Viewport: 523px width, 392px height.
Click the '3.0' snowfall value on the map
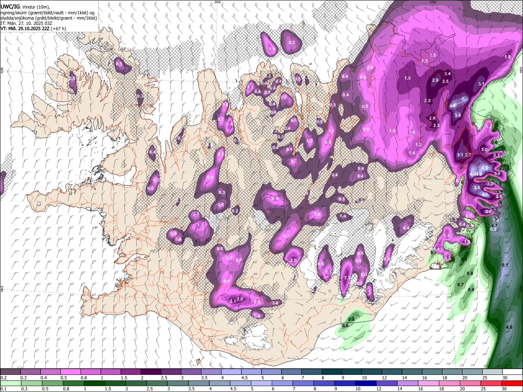tap(484, 149)
